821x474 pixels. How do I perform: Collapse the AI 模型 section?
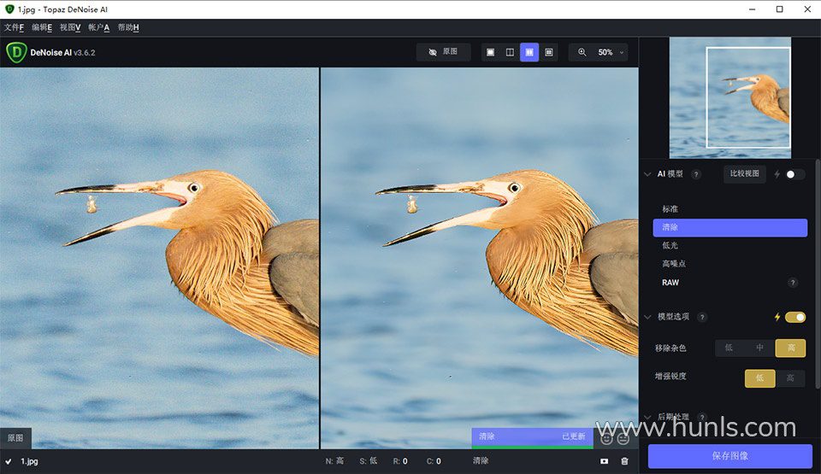coord(647,174)
